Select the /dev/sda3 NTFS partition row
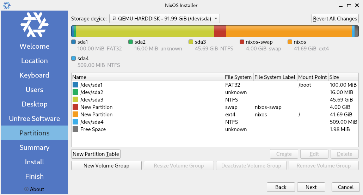The height and width of the screenshot is (195, 363). [x=148, y=100]
